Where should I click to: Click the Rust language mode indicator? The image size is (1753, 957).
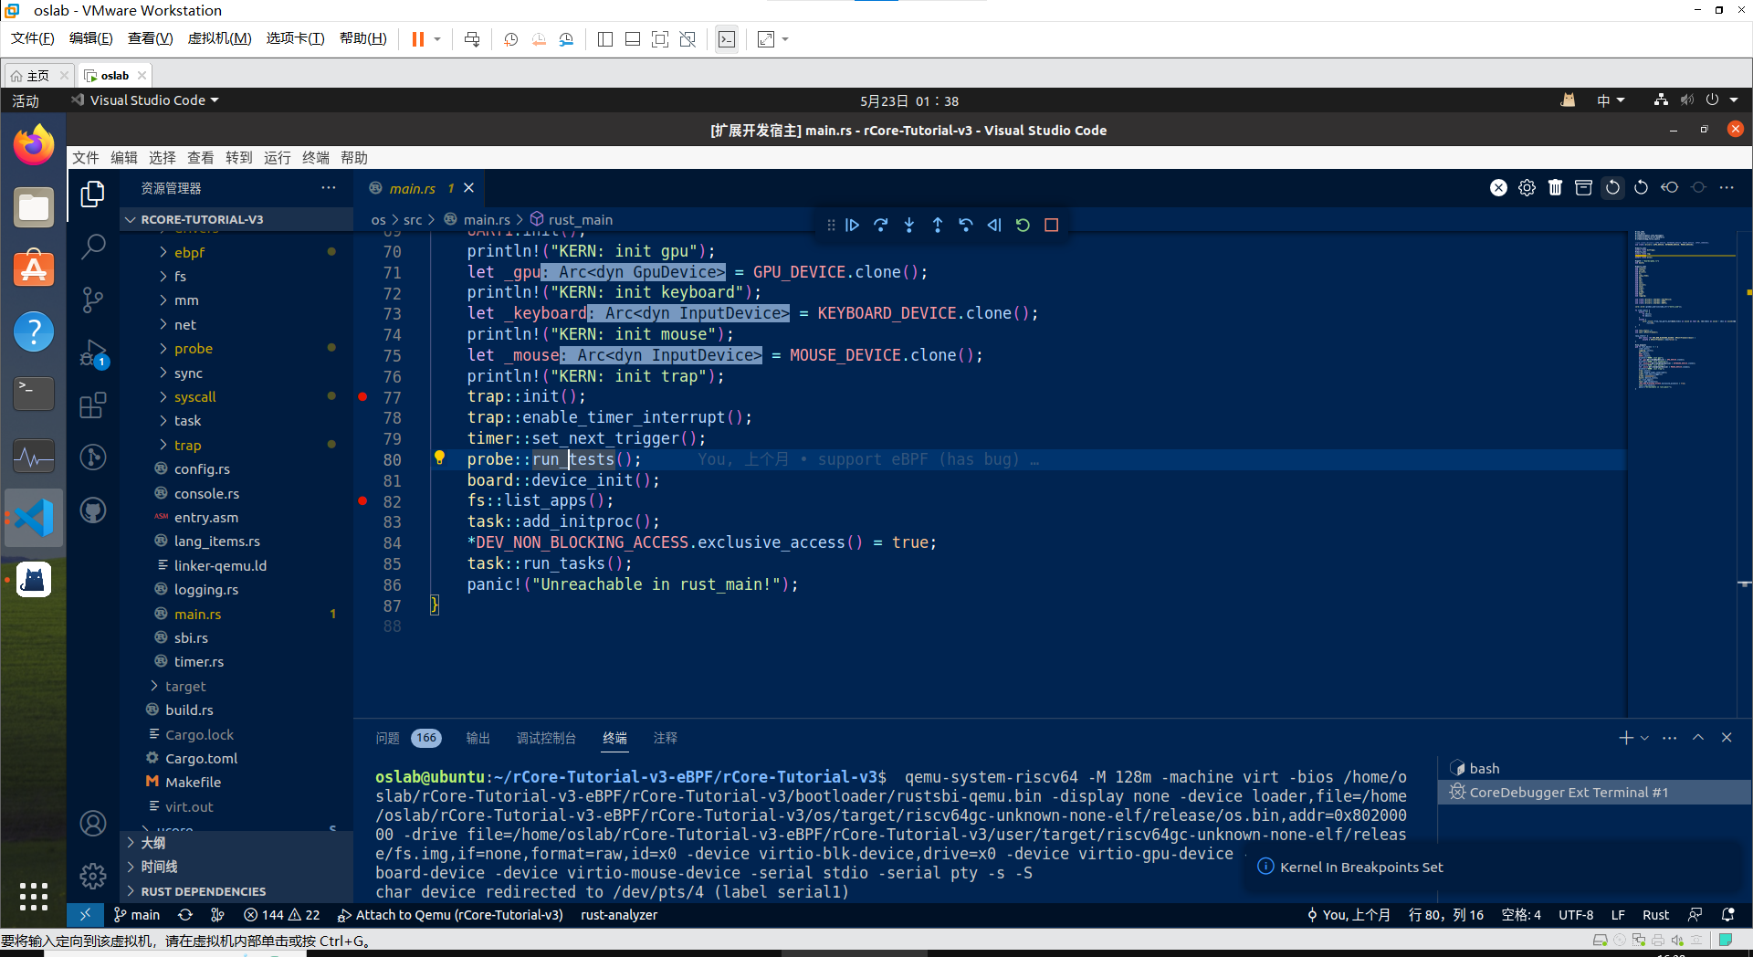click(x=1655, y=915)
